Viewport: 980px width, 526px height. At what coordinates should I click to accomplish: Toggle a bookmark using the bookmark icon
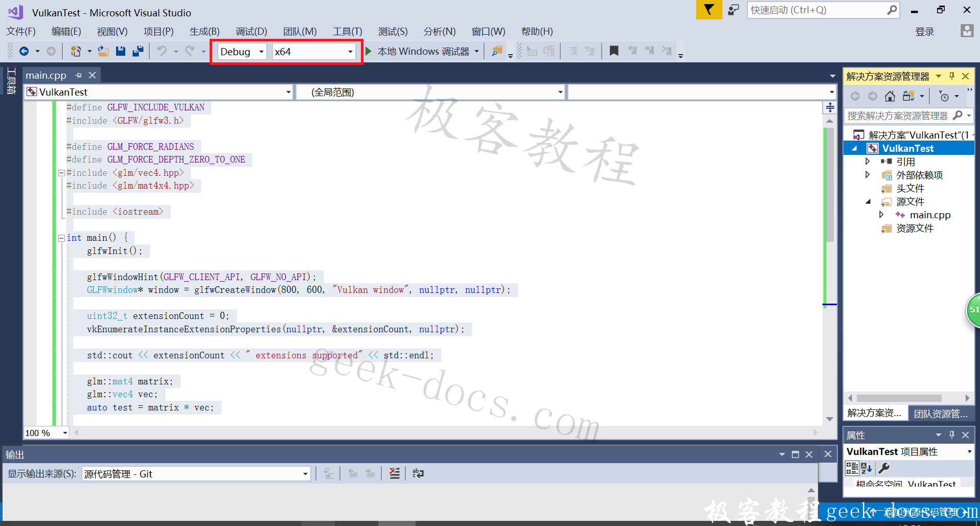point(614,51)
